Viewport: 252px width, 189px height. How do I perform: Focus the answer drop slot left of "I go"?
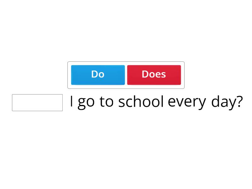tap(37, 103)
